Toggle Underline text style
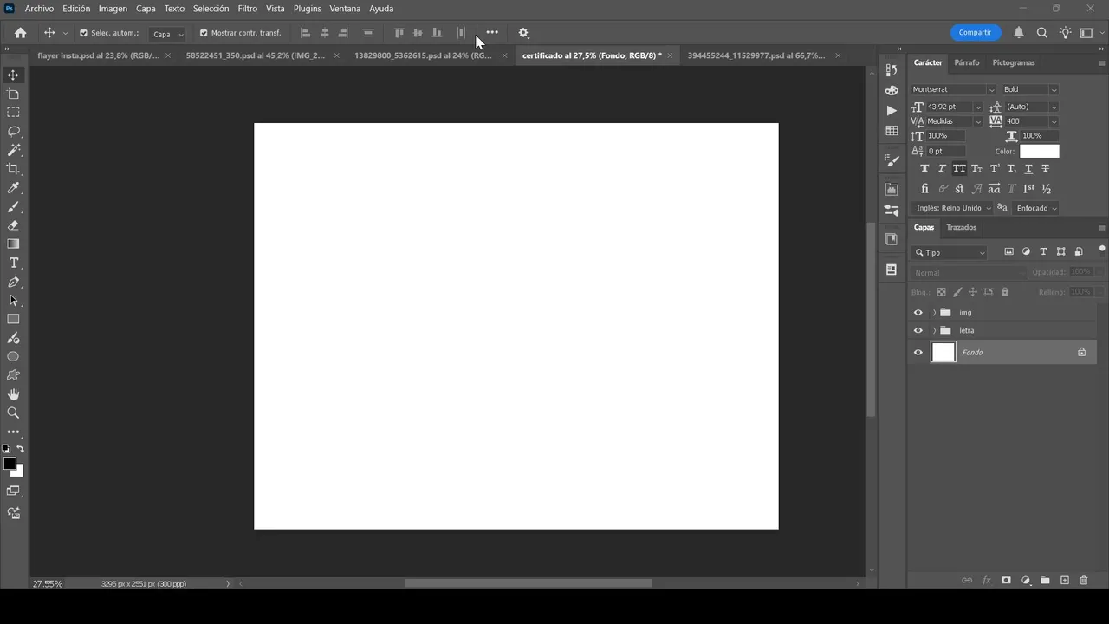This screenshot has height=624, width=1109. [1028, 169]
